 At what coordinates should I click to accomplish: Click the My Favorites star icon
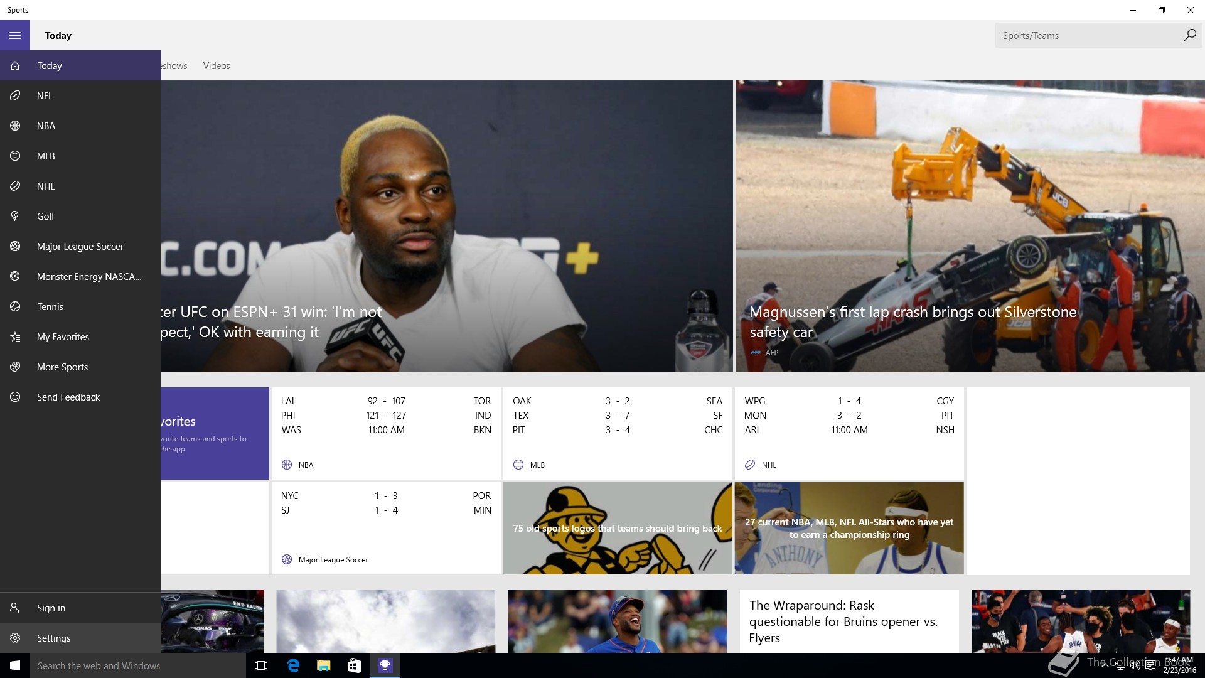(x=15, y=337)
